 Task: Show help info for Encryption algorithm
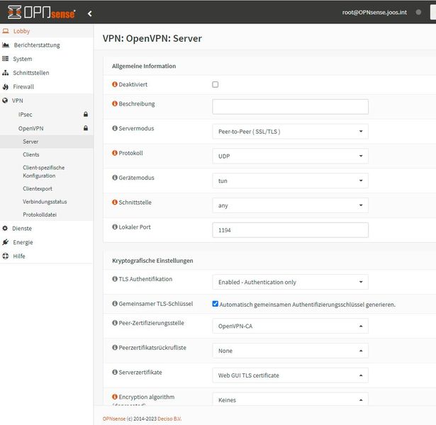(115, 397)
